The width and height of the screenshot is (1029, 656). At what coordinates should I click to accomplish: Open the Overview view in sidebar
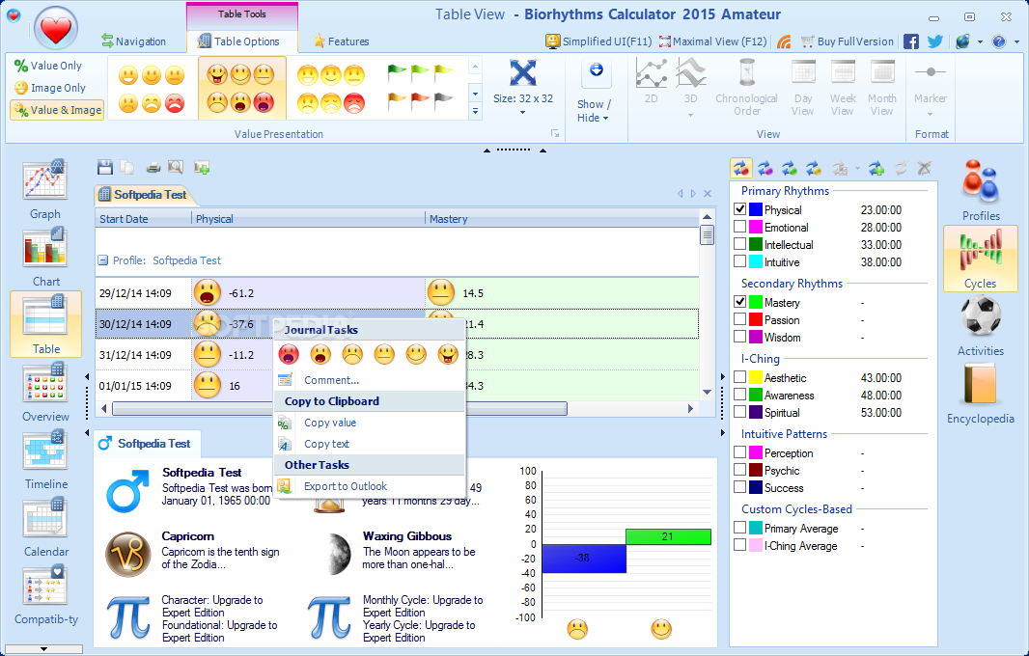pyautogui.click(x=45, y=392)
